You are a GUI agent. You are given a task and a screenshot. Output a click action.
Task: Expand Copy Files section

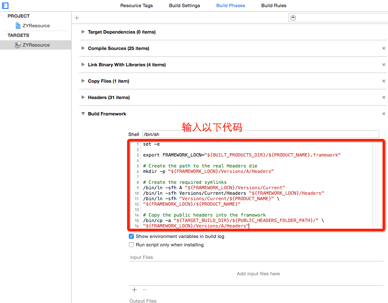point(83,81)
